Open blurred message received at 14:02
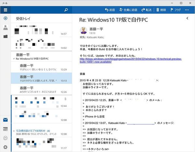 [41, 44]
